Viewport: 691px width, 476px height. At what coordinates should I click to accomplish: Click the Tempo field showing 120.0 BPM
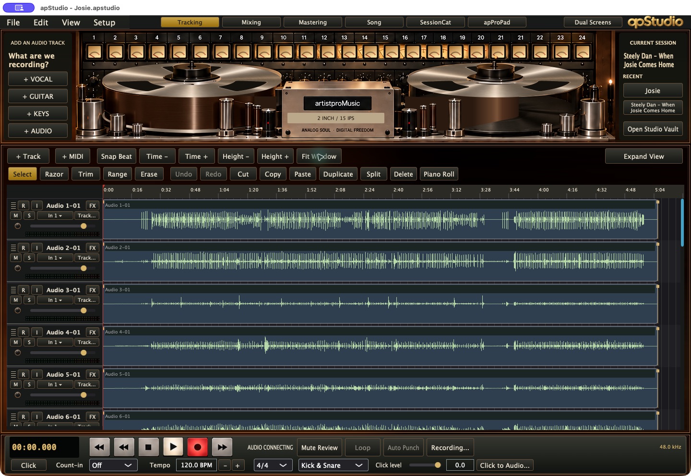[x=197, y=465]
